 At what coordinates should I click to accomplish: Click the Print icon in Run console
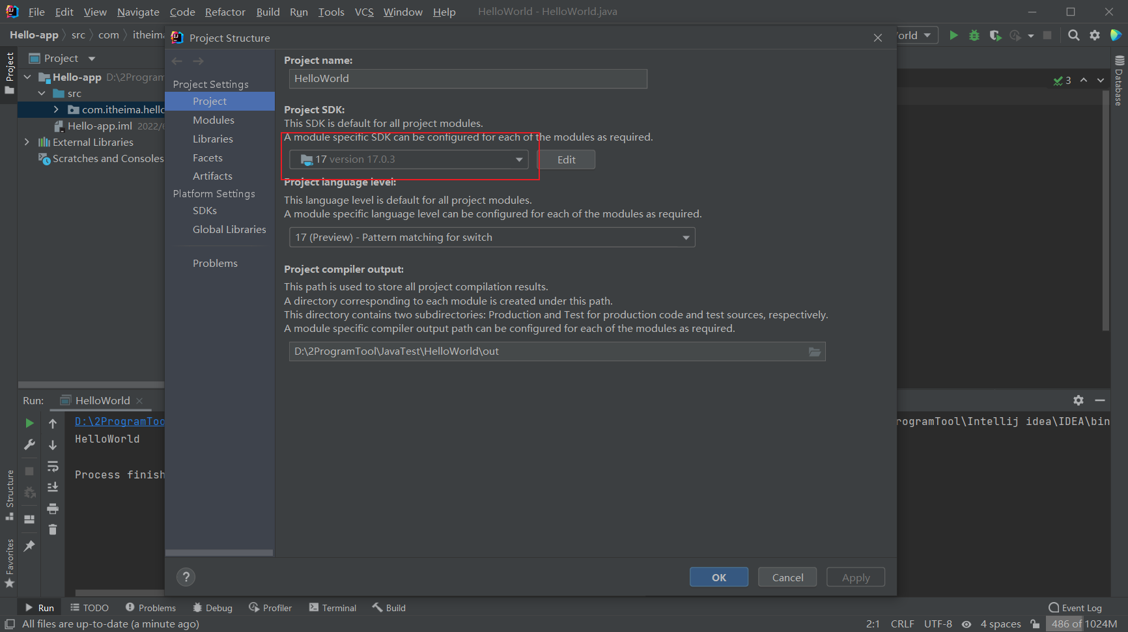click(53, 508)
